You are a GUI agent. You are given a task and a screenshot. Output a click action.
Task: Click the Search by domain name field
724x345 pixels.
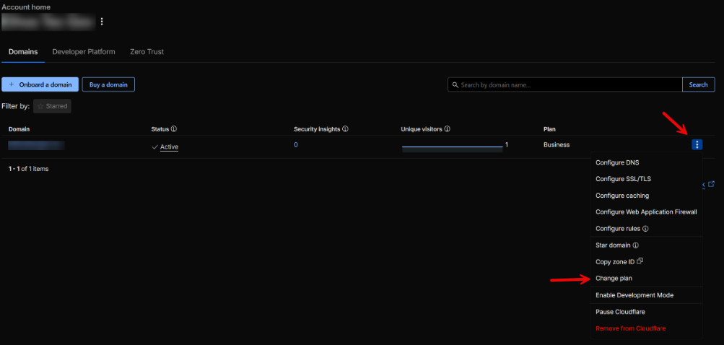pos(564,84)
